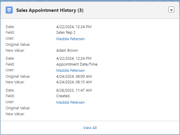The height and width of the screenshot is (135, 180).
Task: Click New Value label in the Created entry
Action: click(x=15, y=114)
